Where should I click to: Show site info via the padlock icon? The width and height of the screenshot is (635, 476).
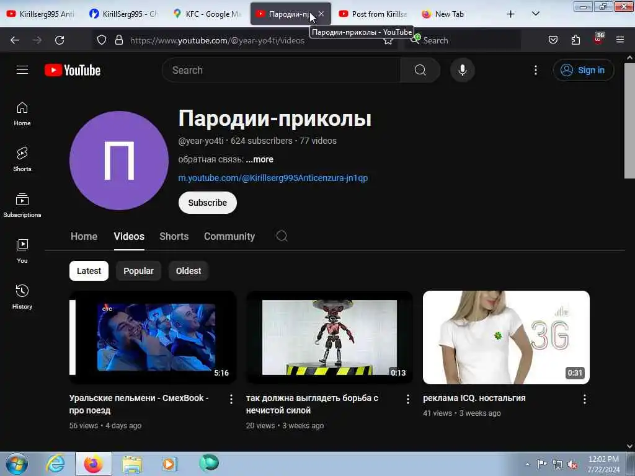(118, 40)
